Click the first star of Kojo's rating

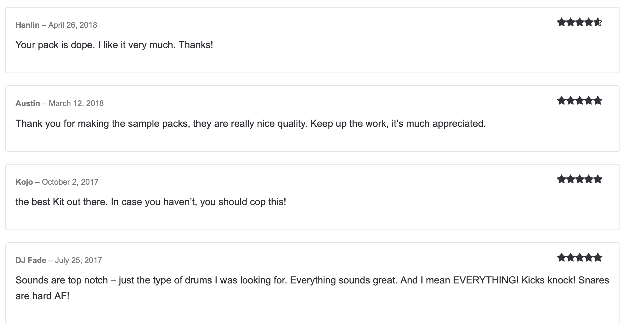[561, 179]
